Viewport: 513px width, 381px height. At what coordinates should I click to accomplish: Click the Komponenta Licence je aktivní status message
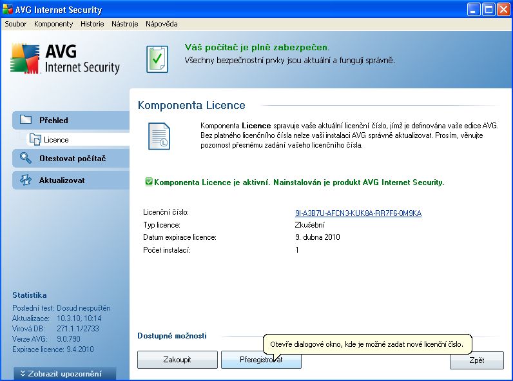click(299, 182)
